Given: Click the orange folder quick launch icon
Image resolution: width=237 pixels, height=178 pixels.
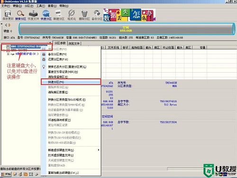Looking at the screenshot, I should click(x=26, y=174).
